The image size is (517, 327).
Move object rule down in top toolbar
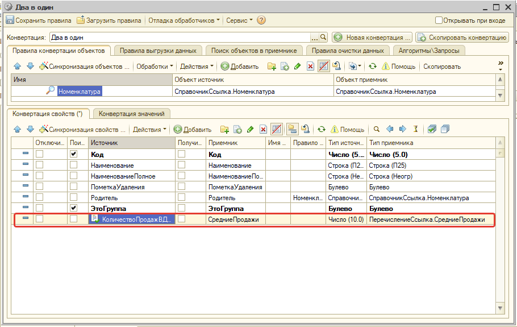pyautogui.click(x=30, y=67)
